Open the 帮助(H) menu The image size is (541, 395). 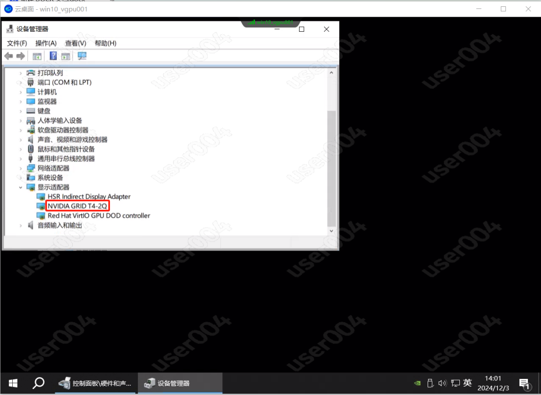(x=105, y=43)
